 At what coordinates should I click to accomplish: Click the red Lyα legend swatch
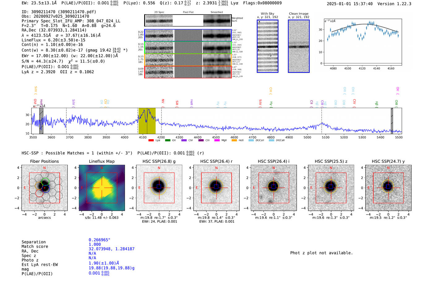[151, 140]
